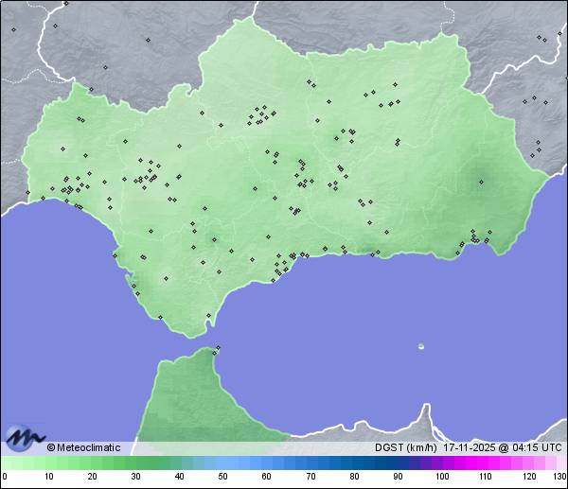Click the dark green gust patch in Almería

(483, 175)
